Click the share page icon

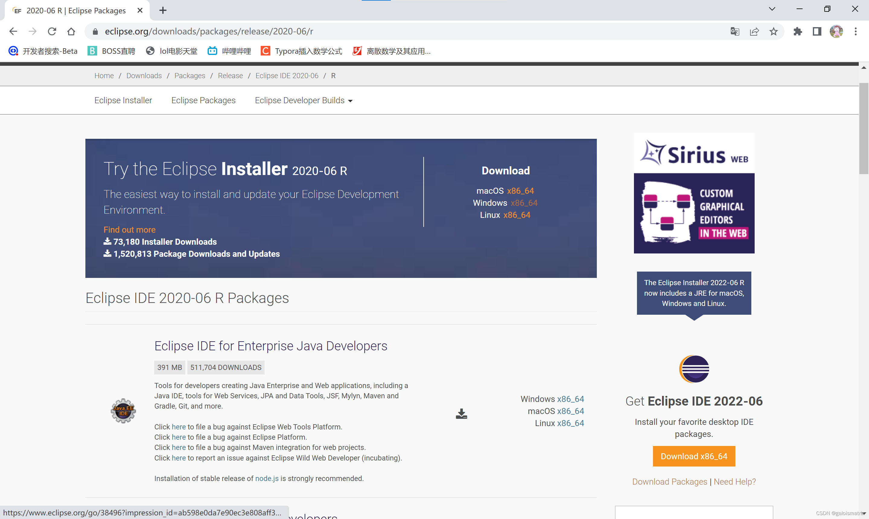click(x=754, y=31)
